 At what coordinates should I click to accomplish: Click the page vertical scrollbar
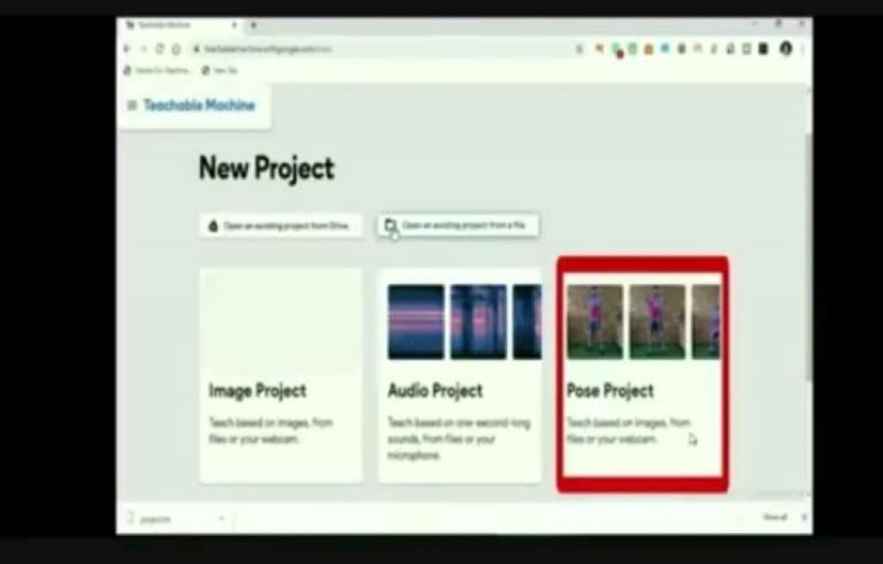point(807,259)
